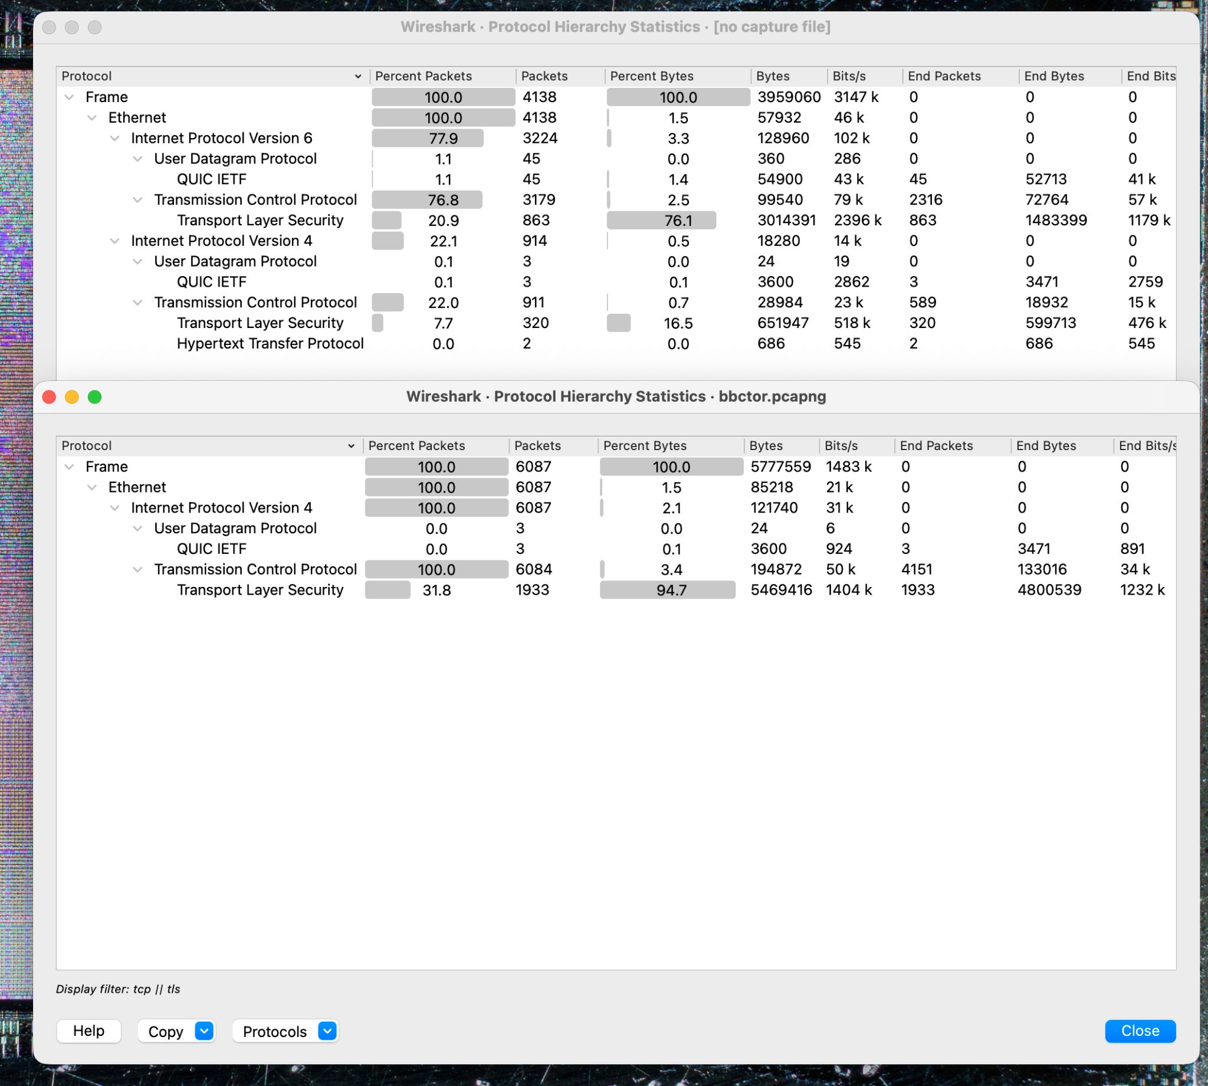Image resolution: width=1208 pixels, height=1086 pixels.
Task: Click the blue Close button
Action: 1140,1031
